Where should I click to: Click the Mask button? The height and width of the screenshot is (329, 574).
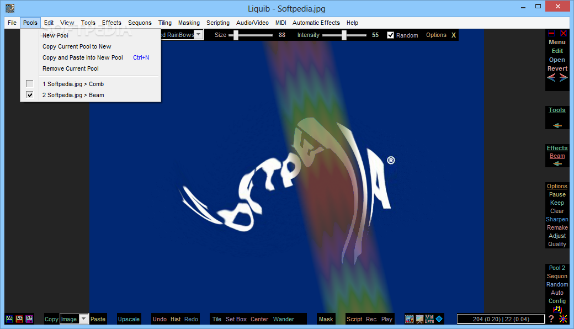[x=326, y=319]
